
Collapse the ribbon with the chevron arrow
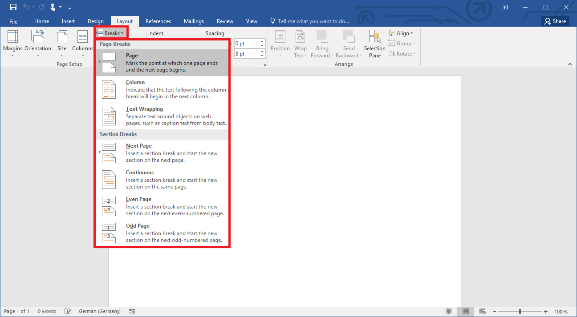tap(570, 64)
